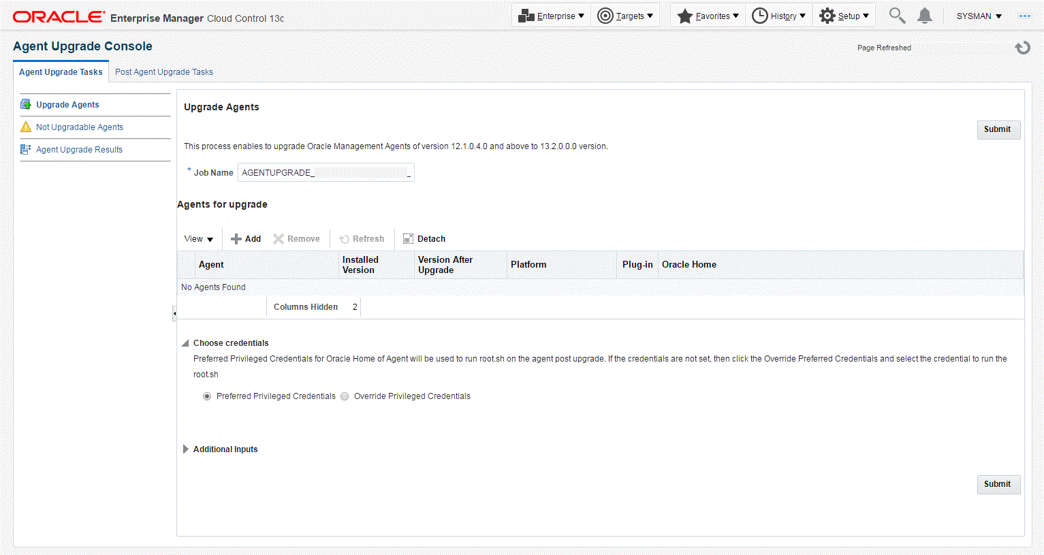Click the Agent column header
This screenshot has height=555, width=1044.
267,265
